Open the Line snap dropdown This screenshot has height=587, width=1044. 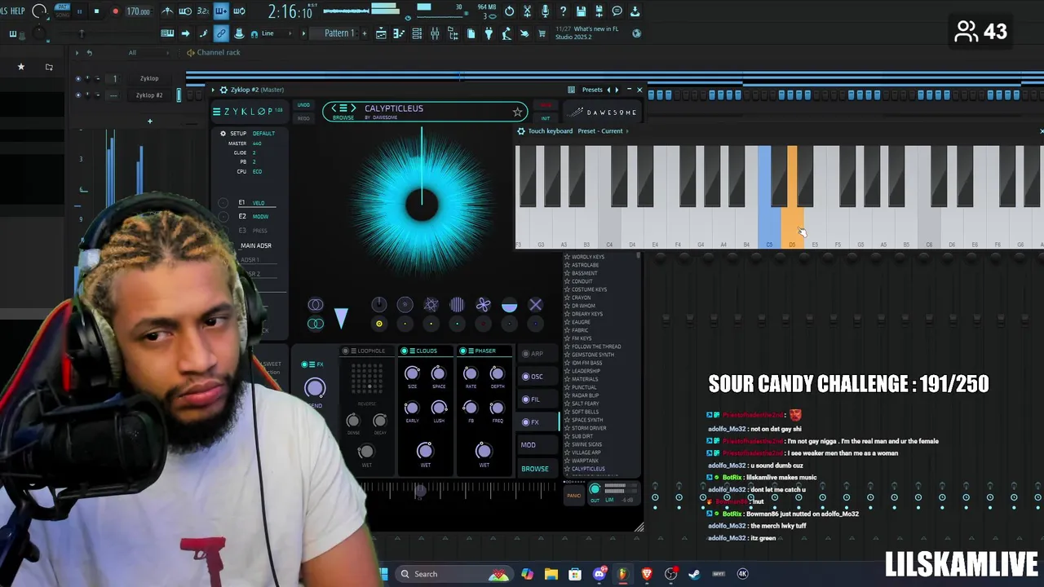[x=278, y=33]
